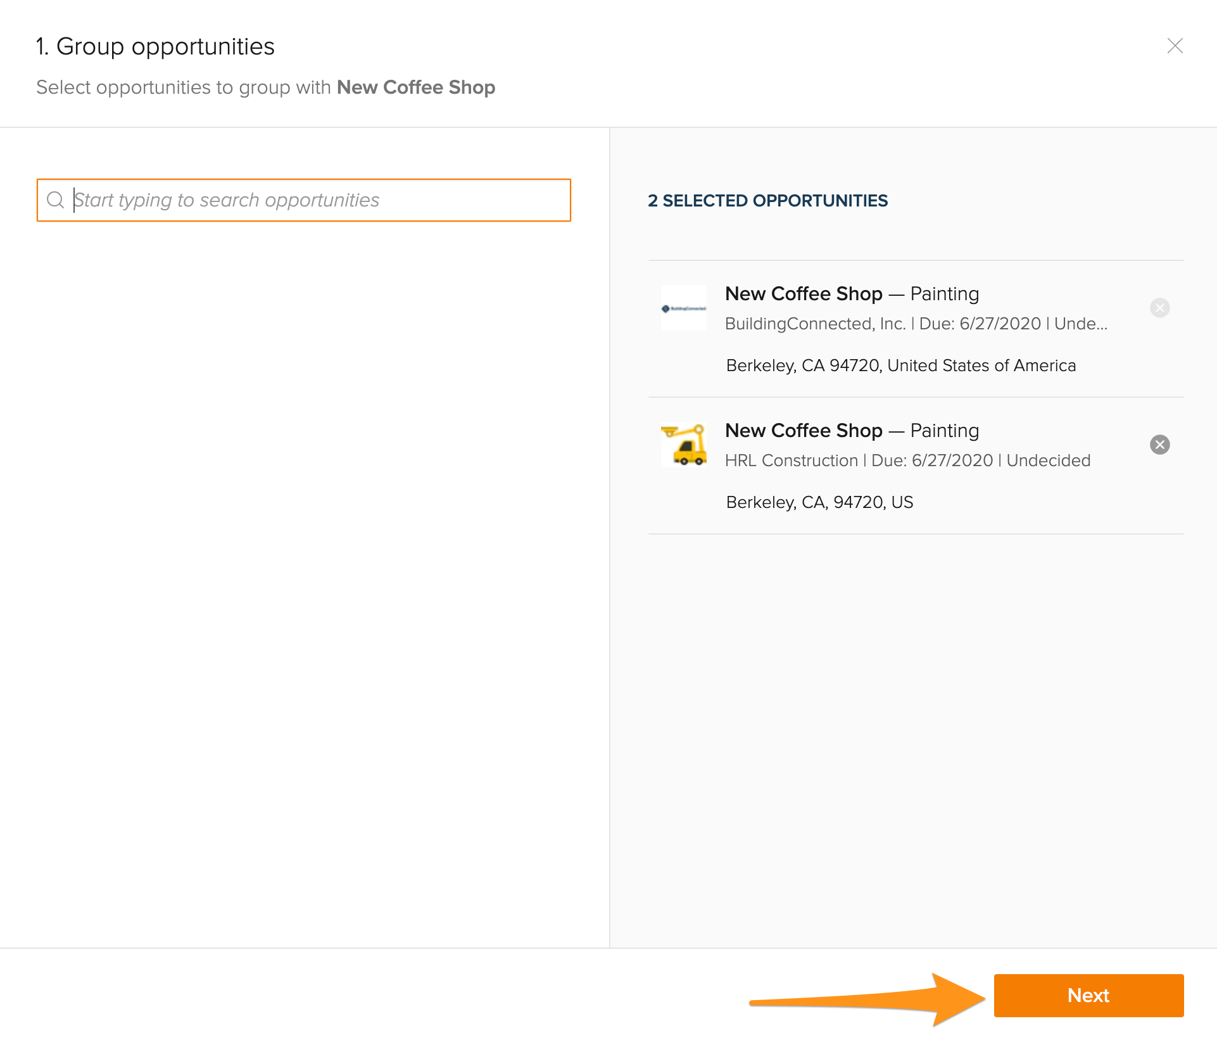This screenshot has height=1040, width=1217.
Task: Click the truncated Unde... status text
Action: [x=1081, y=324]
